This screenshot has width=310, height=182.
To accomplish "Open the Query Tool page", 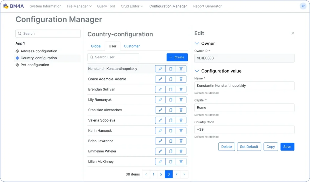I will point(106,6).
